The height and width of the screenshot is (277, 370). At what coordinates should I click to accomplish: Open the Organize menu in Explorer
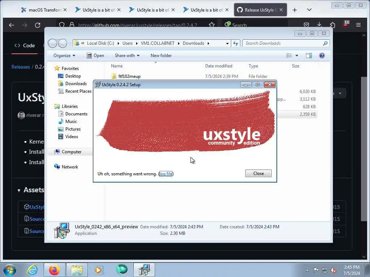click(64, 56)
